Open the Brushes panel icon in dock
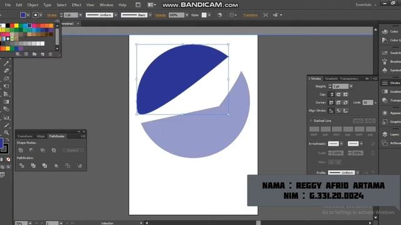401x225 pixels. click(x=385, y=61)
